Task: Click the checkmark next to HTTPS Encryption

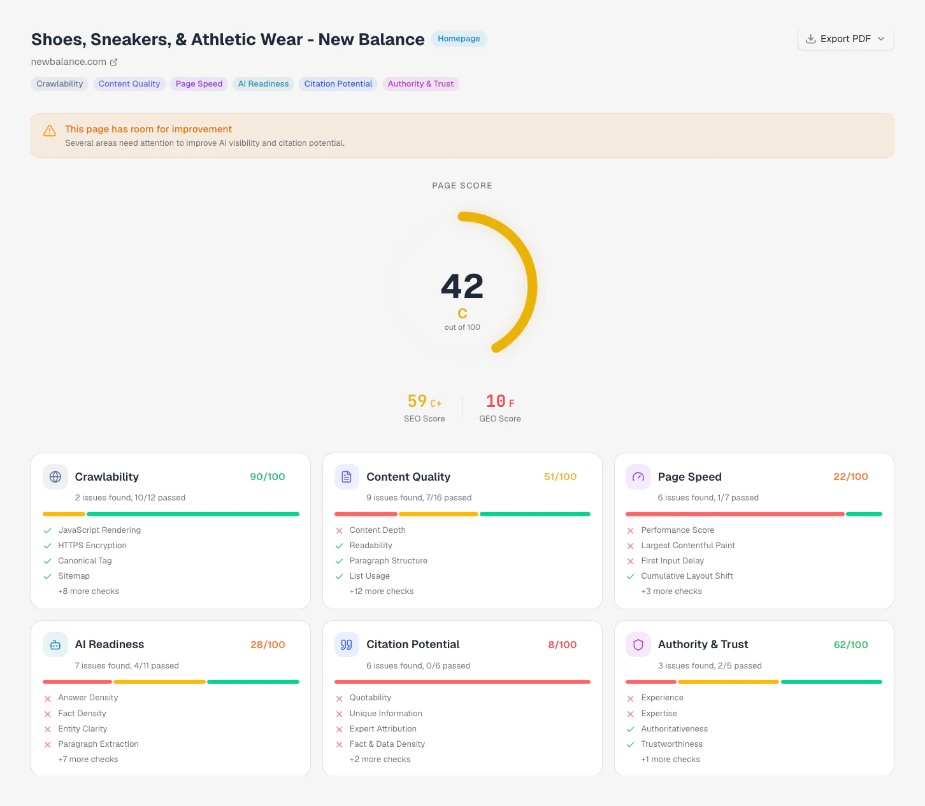Action: [x=47, y=546]
